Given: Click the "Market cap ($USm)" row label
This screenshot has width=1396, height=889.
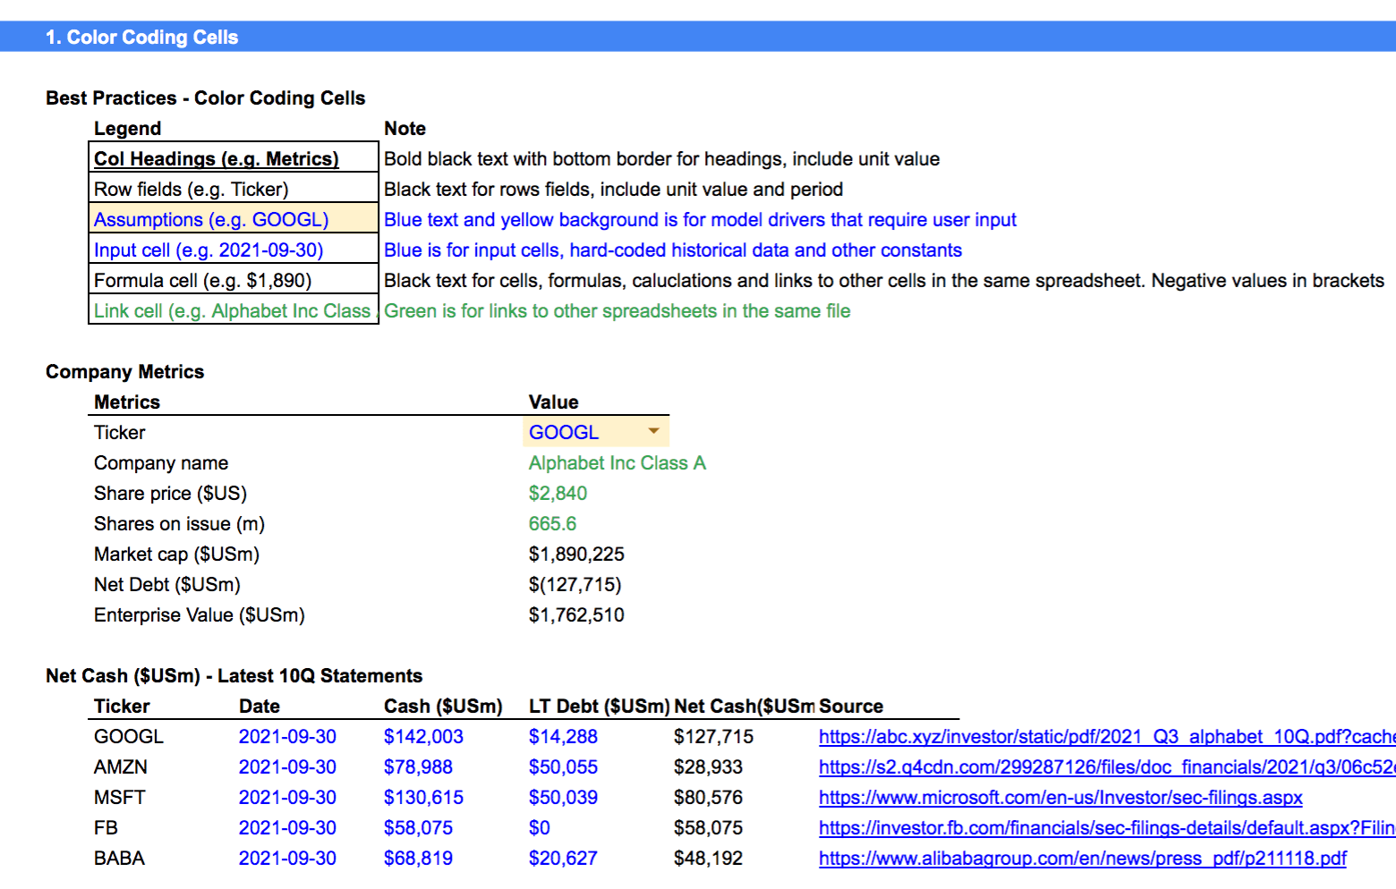Looking at the screenshot, I should point(176,555).
